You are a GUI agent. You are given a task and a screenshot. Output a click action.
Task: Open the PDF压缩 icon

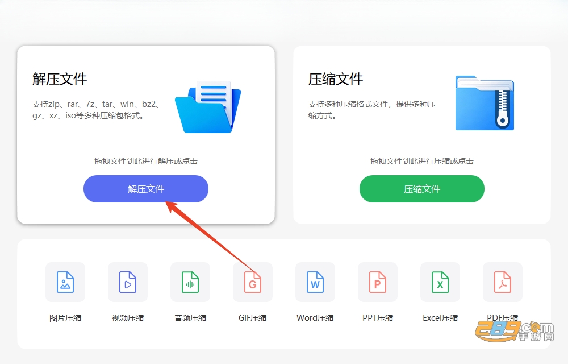(503, 282)
